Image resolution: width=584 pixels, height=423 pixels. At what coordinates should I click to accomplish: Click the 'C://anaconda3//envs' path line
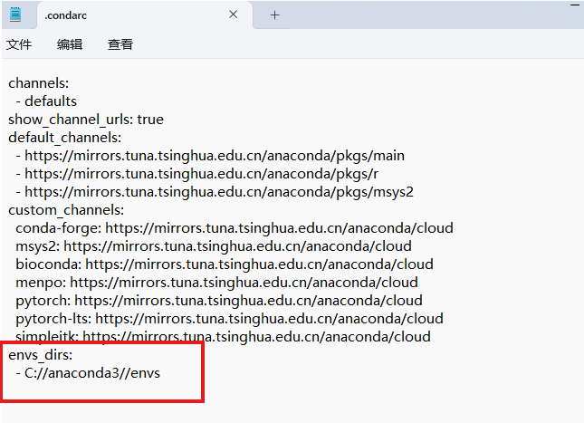pos(88,373)
